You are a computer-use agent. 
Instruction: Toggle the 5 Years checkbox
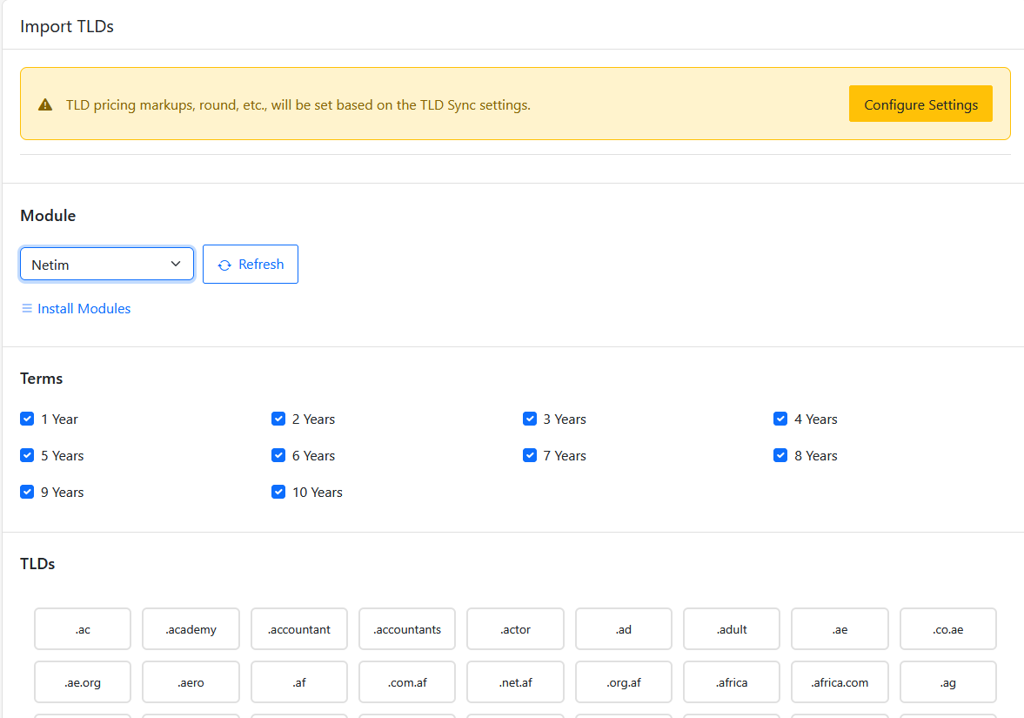27,455
